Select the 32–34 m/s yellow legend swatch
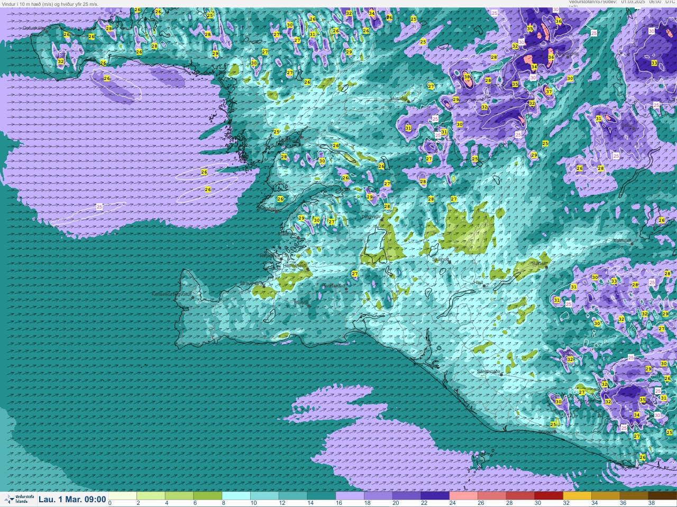 577,496
